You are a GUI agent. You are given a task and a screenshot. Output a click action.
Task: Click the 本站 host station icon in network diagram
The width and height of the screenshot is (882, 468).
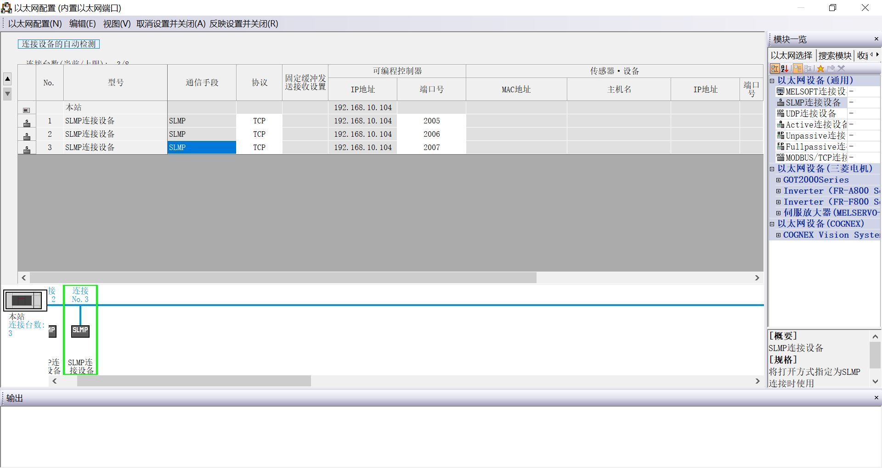click(24, 300)
